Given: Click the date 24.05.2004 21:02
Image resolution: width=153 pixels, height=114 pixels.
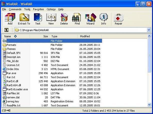Looking at the screenshot, I should [x=90, y=65].
